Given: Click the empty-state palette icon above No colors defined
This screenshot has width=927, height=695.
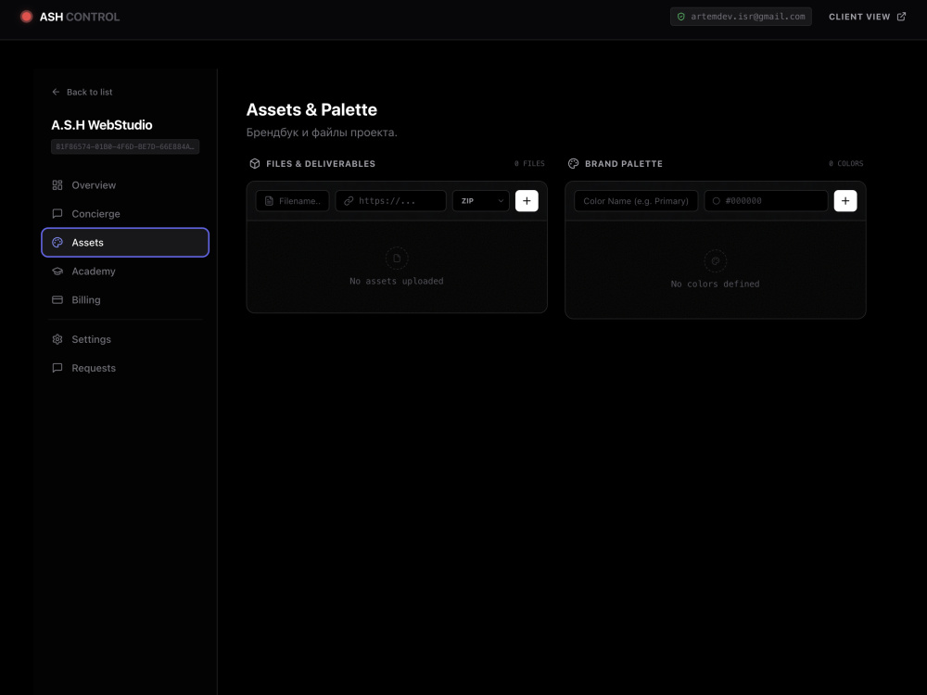Looking at the screenshot, I should (716, 261).
